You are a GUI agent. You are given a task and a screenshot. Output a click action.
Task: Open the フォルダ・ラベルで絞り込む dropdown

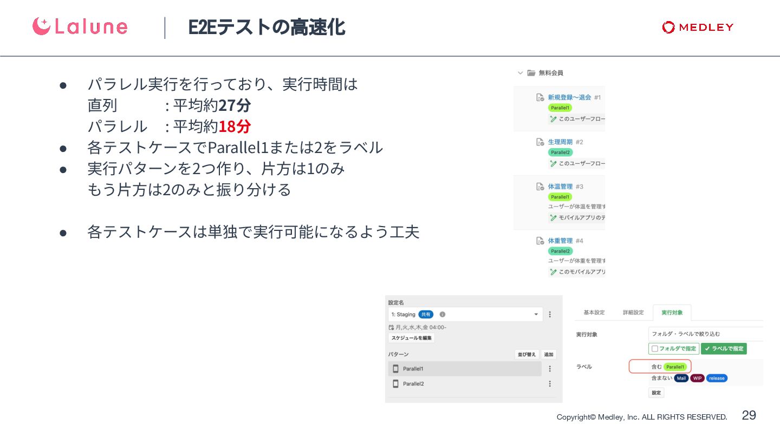(704, 334)
